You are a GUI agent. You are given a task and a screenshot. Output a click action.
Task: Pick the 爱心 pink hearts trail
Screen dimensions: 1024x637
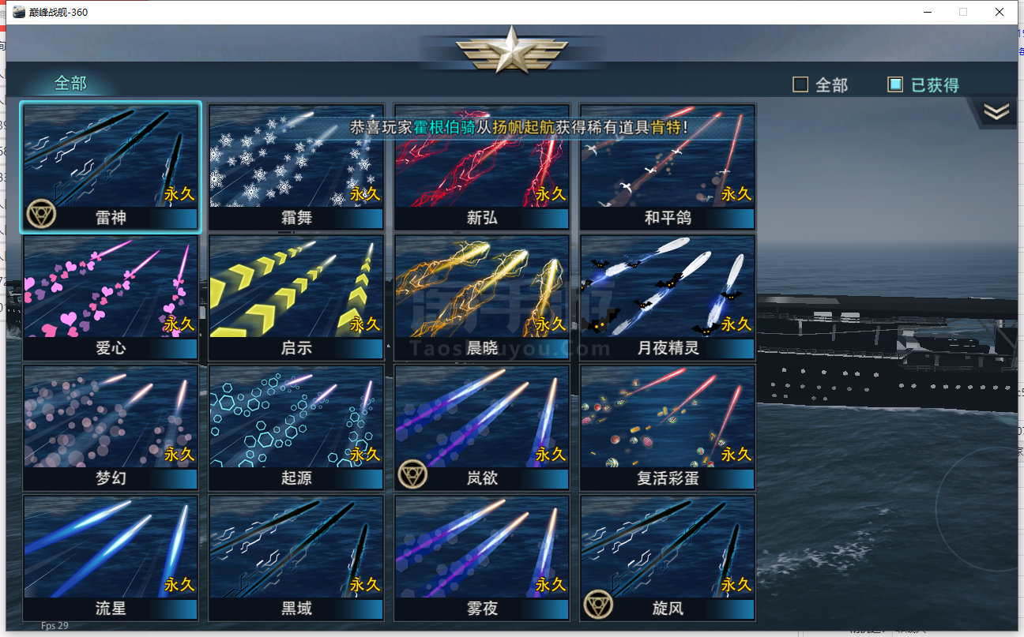[x=111, y=297]
